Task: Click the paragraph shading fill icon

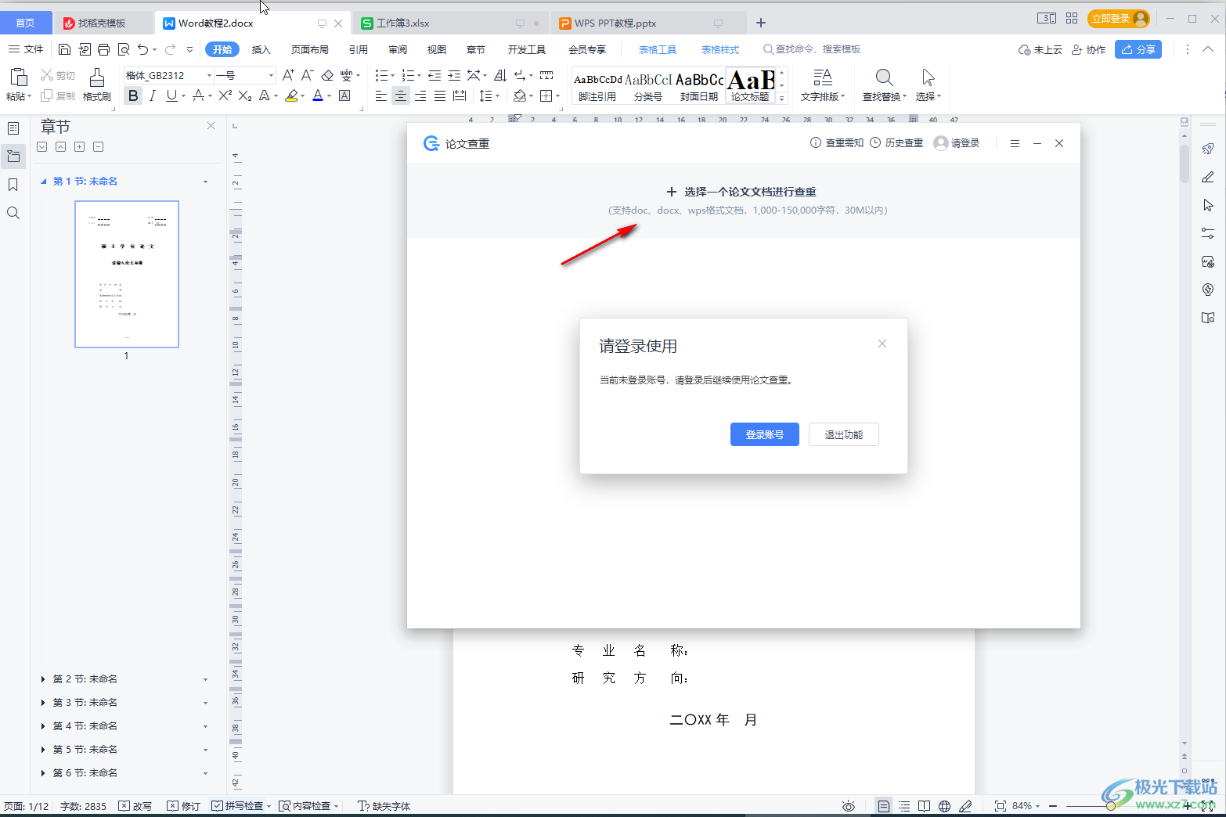Action: pos(520,95)
